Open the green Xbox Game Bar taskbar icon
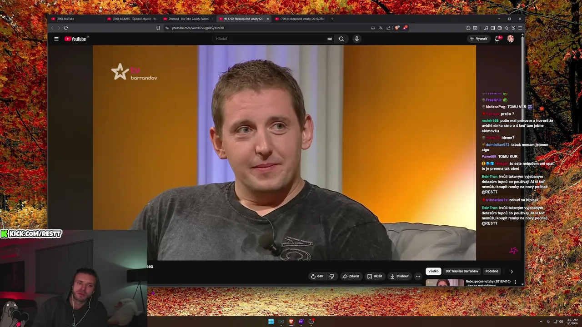 pos(281,322)
